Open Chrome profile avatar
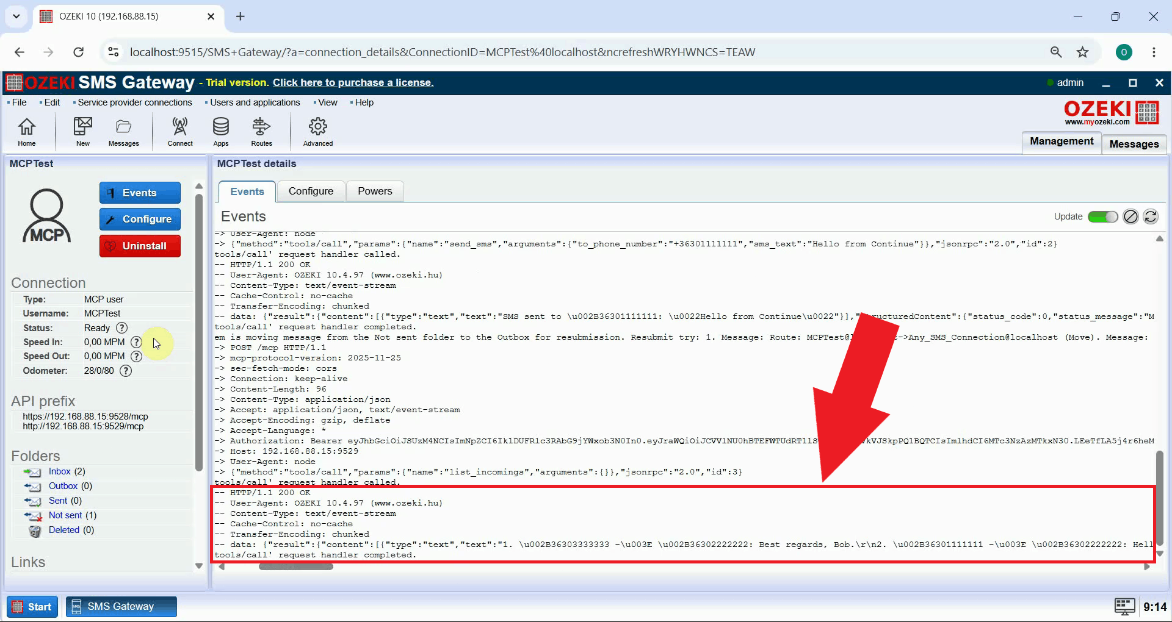1172x622 pixels. coord(1124,52)
